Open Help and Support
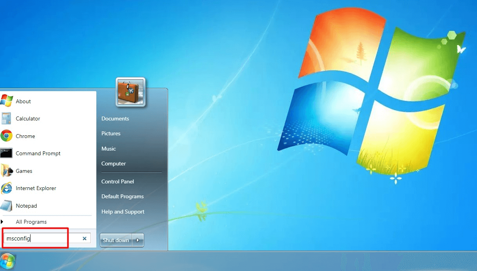Screen dimensions: 477x271 pyautogui.click(x=123, y=212)
